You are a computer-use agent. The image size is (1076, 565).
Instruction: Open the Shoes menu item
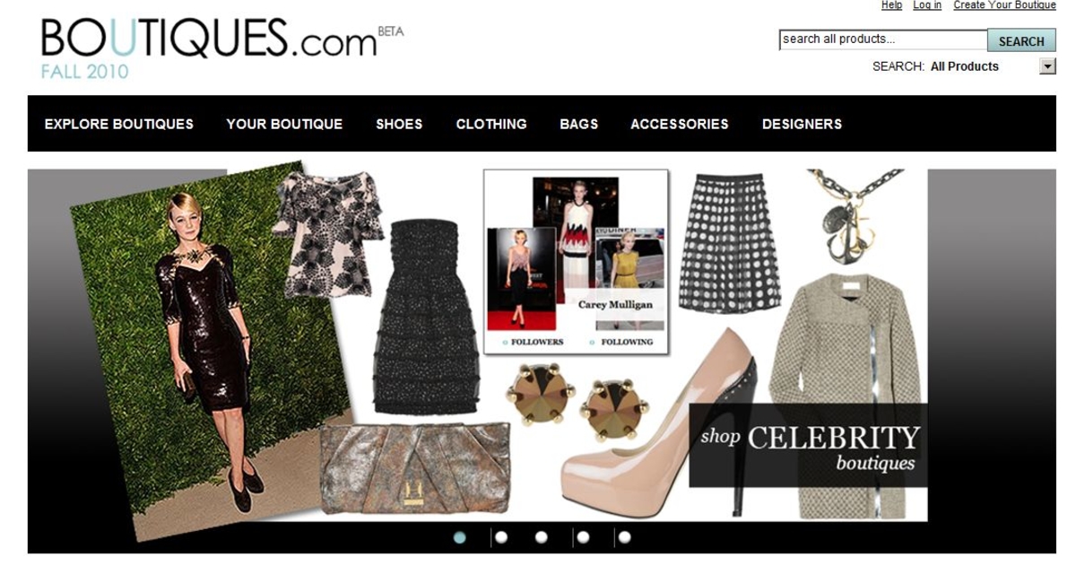[x=399, y=124]
